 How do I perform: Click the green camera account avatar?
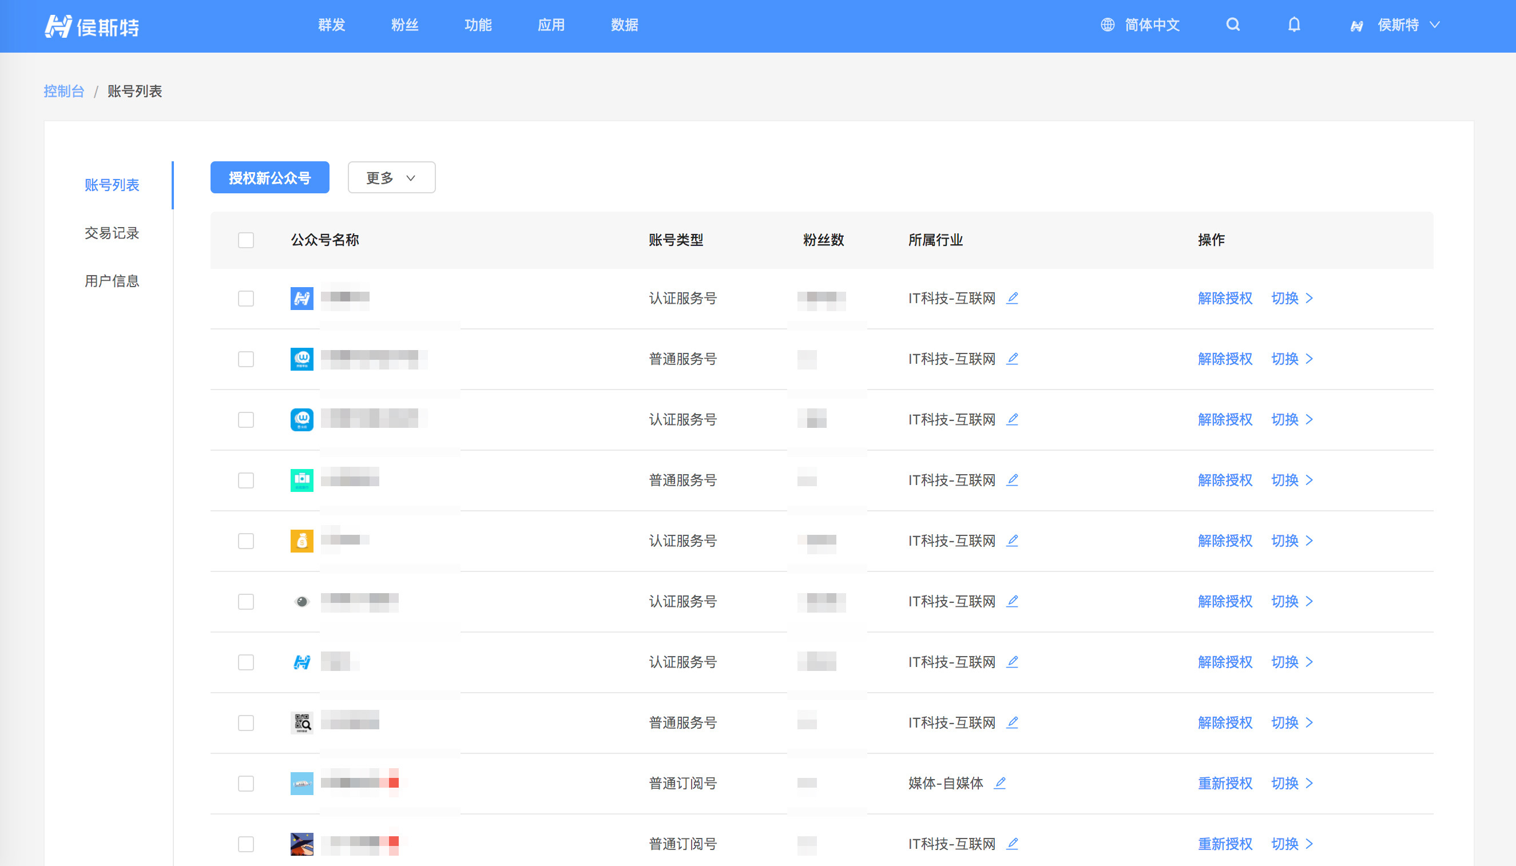pyautogui.click(x=301, y=480)
